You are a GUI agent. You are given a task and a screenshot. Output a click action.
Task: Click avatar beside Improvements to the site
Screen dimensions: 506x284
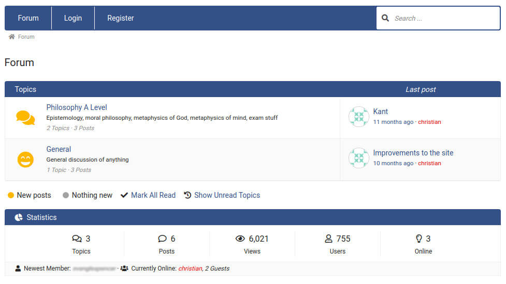(358, 158)
